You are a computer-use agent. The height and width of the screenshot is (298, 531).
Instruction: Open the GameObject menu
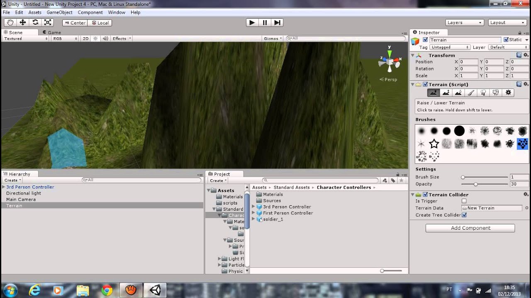click(x=59, y=12)
